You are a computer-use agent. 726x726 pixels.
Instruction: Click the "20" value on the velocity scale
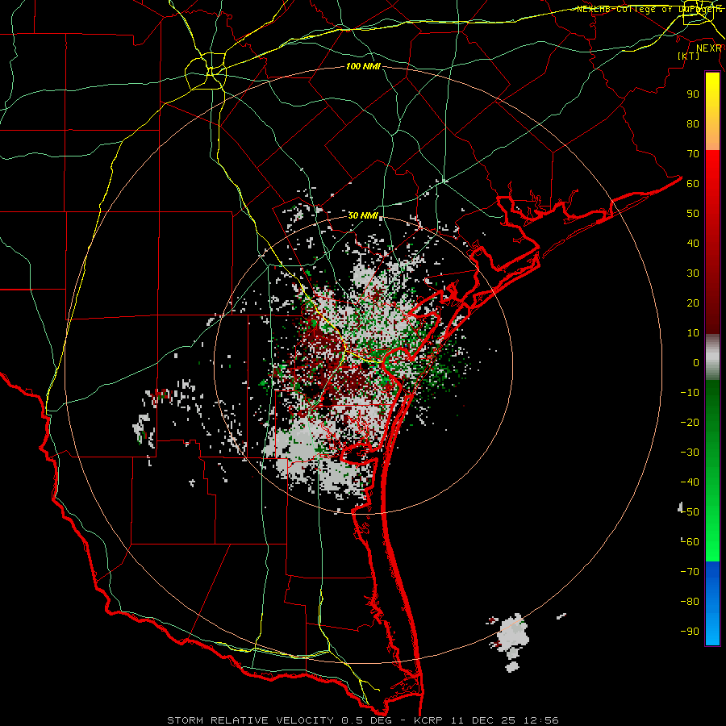(x=693, y=303)
